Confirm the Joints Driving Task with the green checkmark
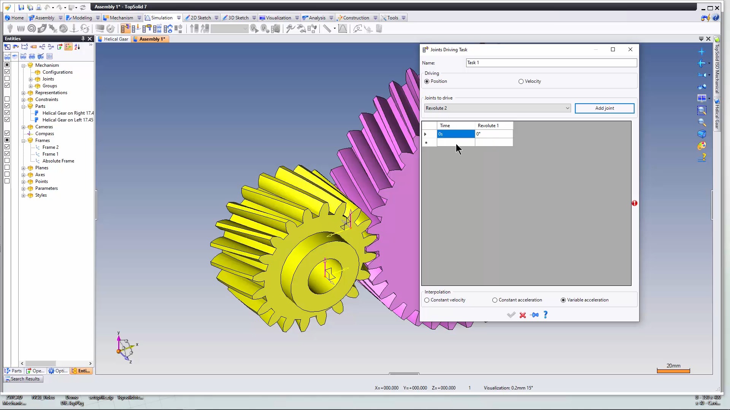The width and height of the screenshot is (730, 410). [511, 315]
